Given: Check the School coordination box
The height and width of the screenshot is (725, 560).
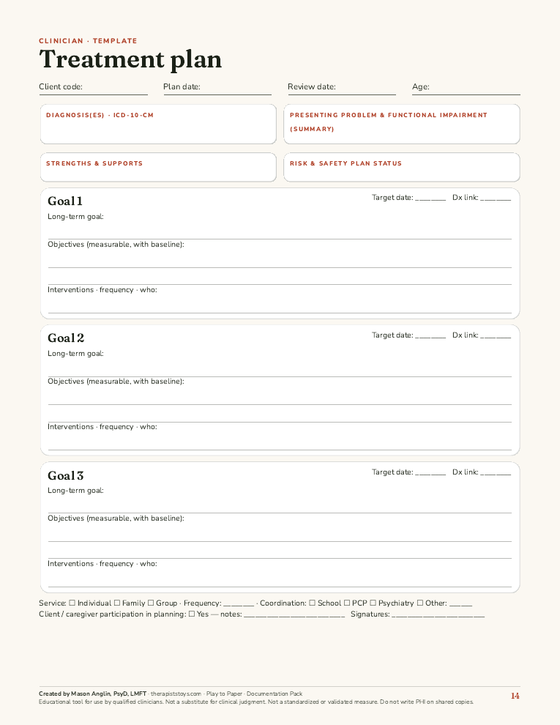Looking at the screenshot, I should (313, 603).
